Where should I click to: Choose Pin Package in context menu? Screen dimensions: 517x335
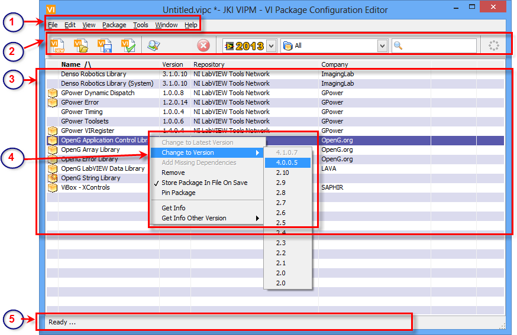tap(178, 193)
